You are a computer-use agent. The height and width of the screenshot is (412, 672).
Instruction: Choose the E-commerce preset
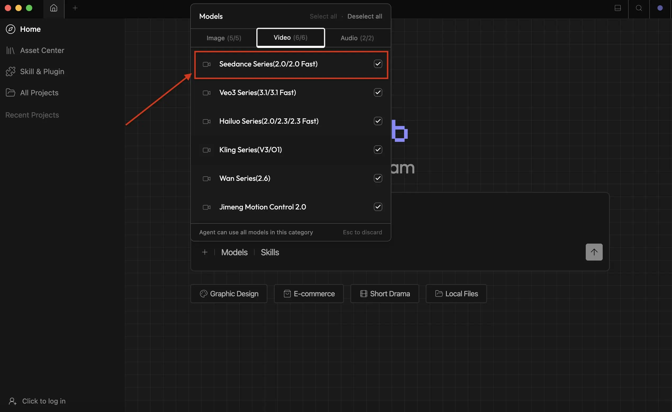point(309,293)
